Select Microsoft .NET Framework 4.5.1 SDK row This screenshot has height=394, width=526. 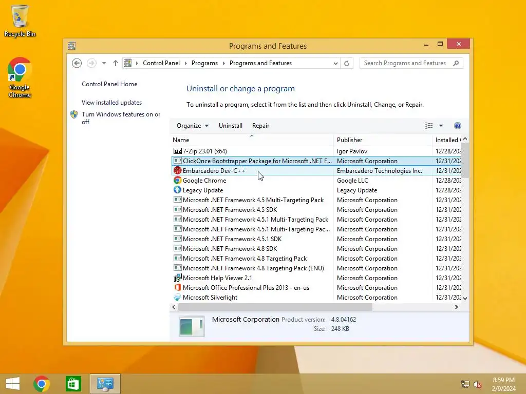tap(316, 239)
